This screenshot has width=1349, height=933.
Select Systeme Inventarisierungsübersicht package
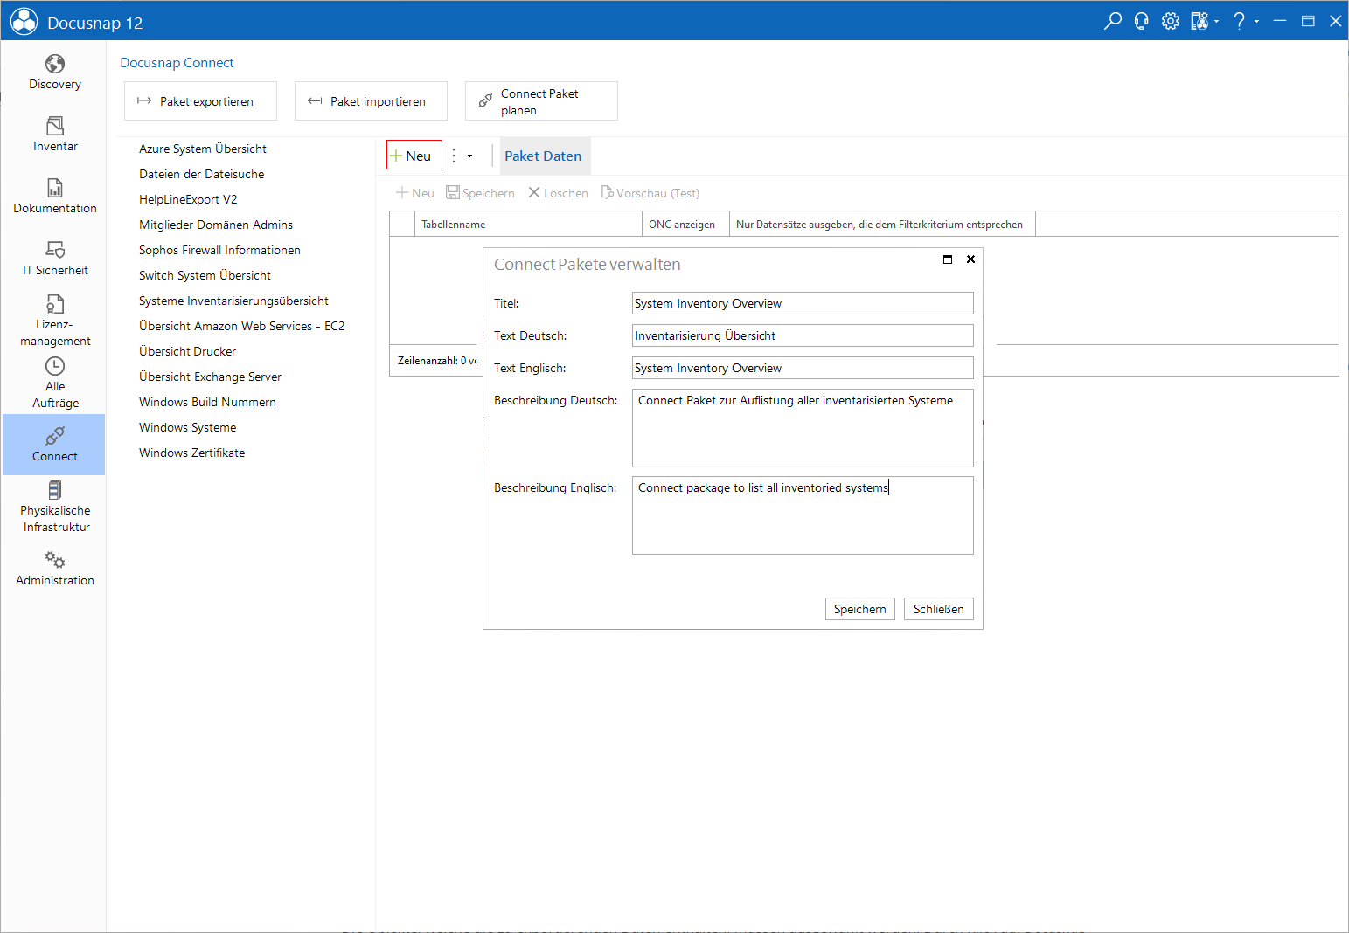[233, 301]
